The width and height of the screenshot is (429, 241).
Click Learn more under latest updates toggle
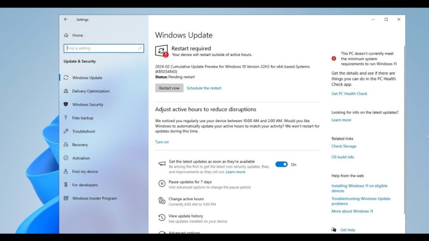point(235,172)
